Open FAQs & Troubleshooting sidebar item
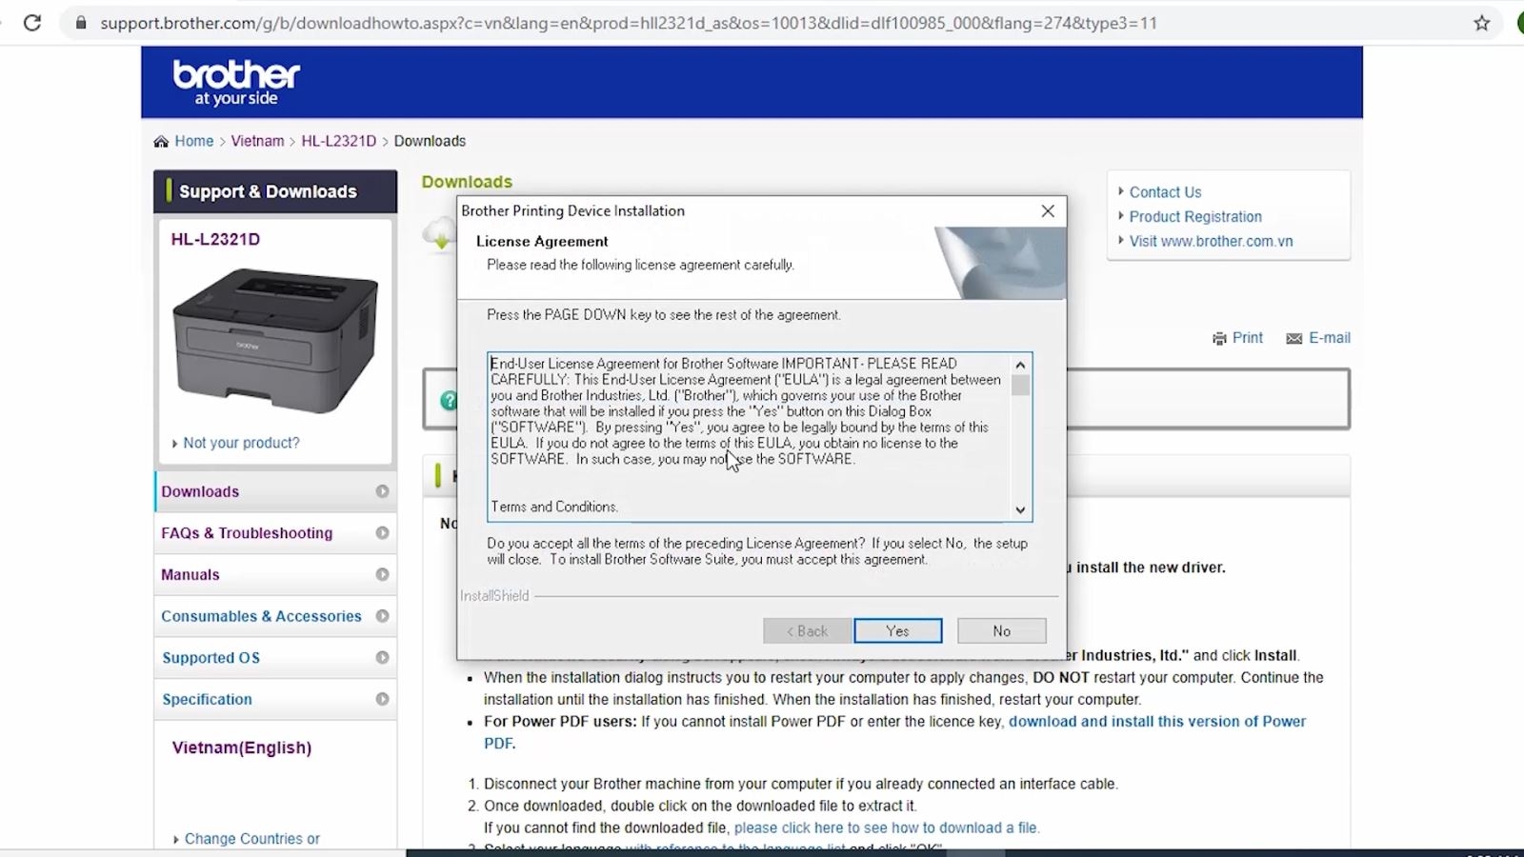 (x=275, y=533)
